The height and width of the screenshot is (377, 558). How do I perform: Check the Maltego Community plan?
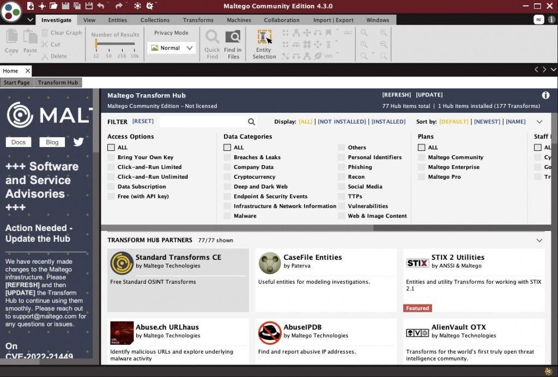point(421,157)
